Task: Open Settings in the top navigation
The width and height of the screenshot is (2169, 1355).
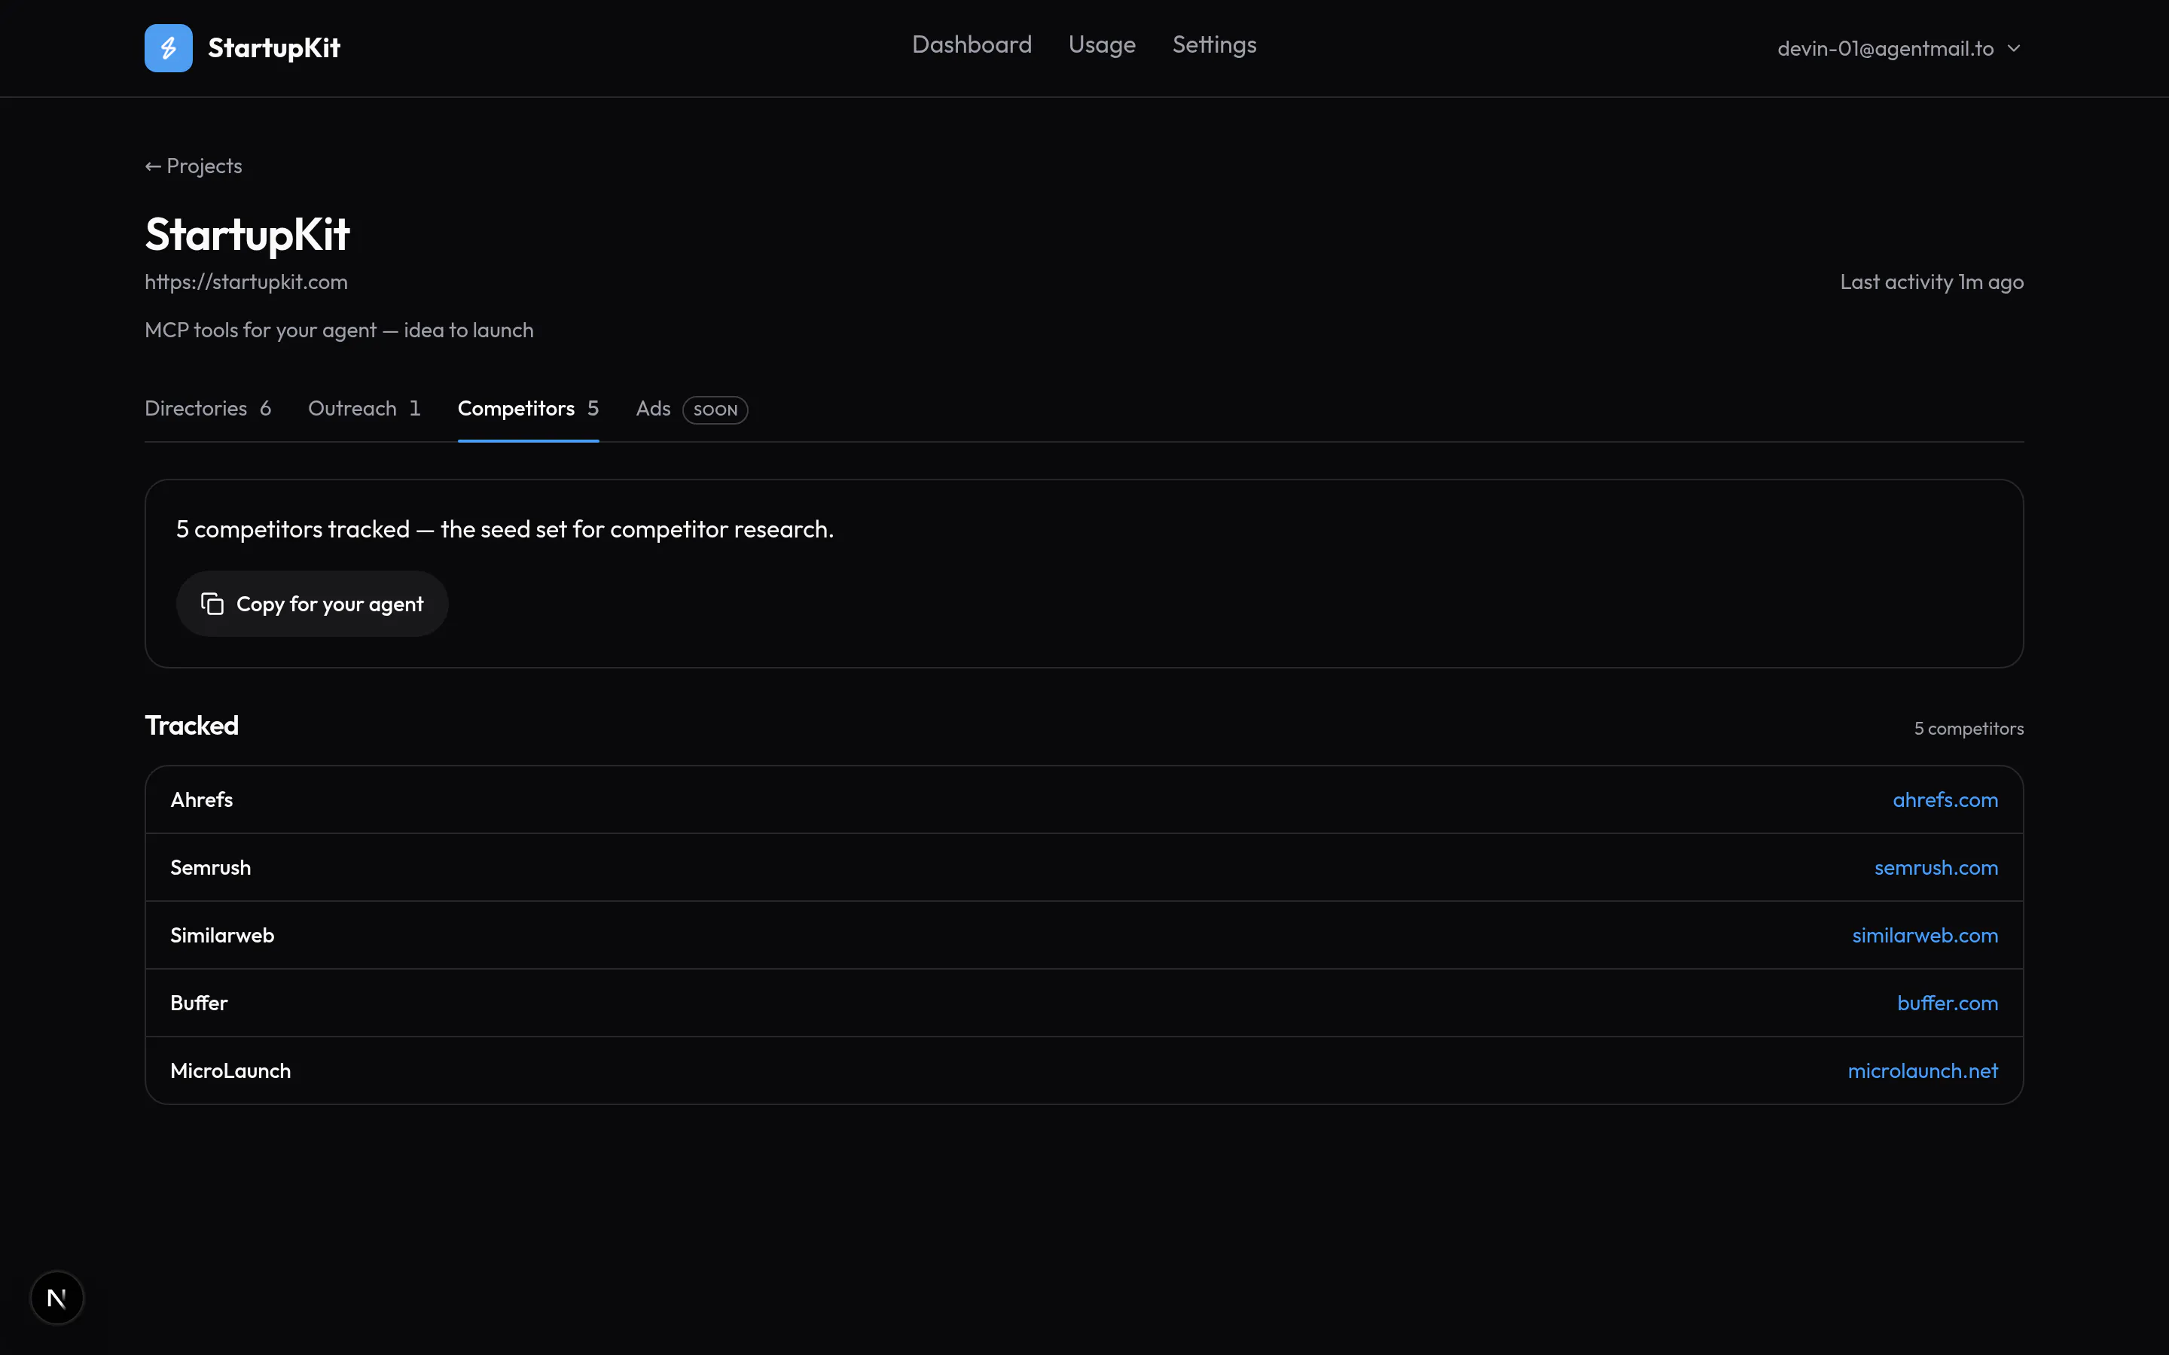Action: click(1215, 45)
